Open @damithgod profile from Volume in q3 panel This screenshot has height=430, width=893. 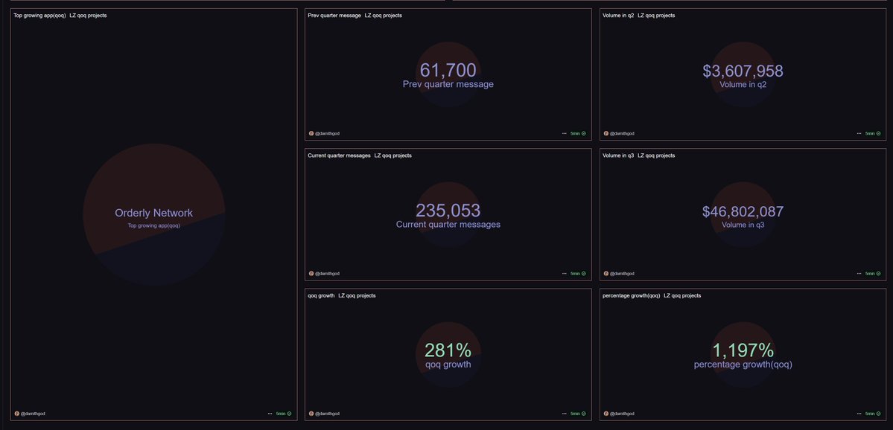coord(622,274)
